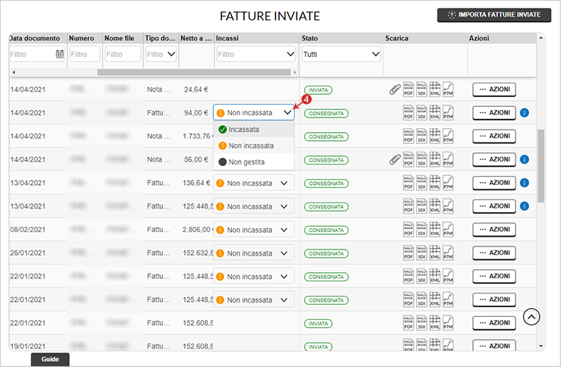Open paperclip attachment on the 24,64 € row
The height and width of the screenshot is (367, 561).
coord(394,89)
